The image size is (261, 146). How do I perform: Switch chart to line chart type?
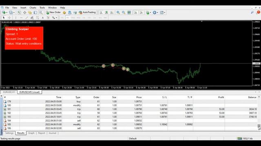(x=112, y=13)
